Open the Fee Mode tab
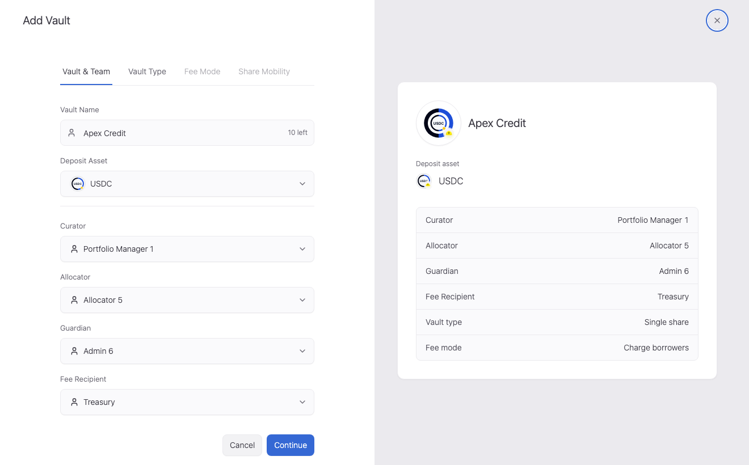Image resolution: width=749 pixels, height=465 pixels. point(202,71)
